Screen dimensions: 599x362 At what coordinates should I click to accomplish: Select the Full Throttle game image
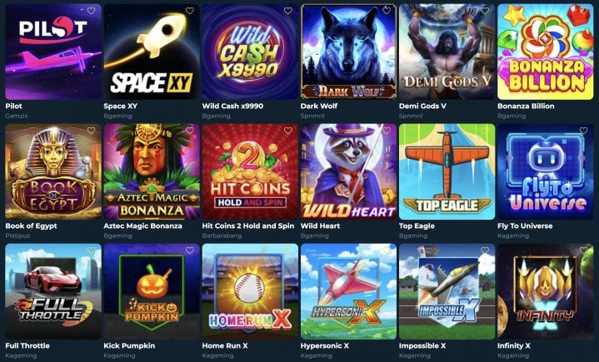point(53,291)
